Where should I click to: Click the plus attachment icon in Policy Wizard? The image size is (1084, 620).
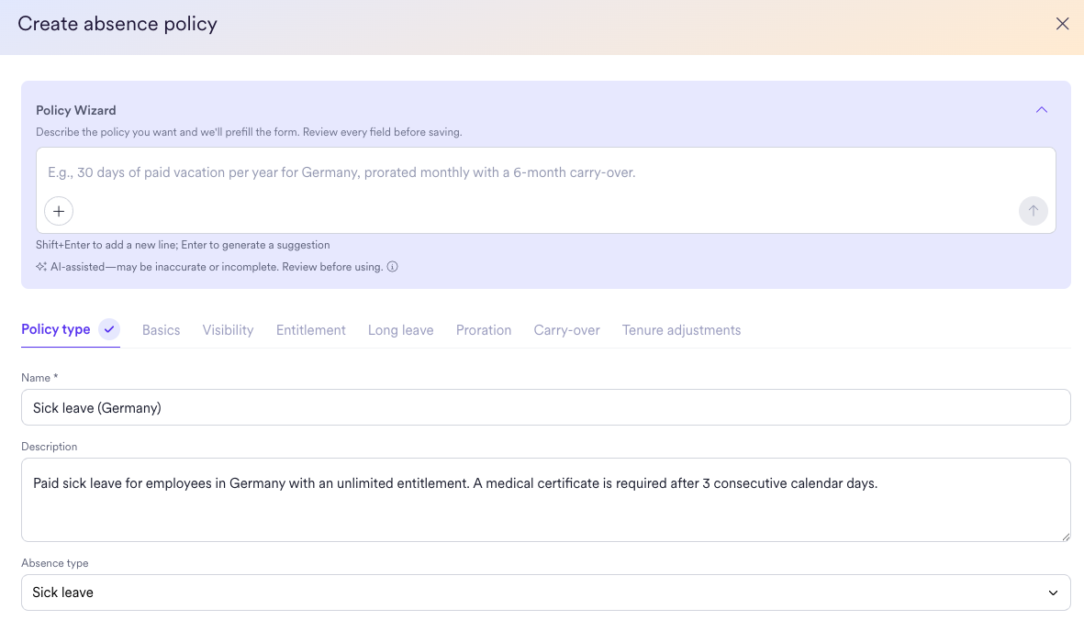coord(59,211)
